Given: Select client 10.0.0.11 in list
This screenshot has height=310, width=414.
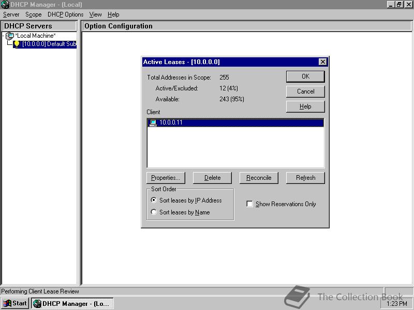Looking at the screenshot, I should pyautogui.click(x=235, y=122).
